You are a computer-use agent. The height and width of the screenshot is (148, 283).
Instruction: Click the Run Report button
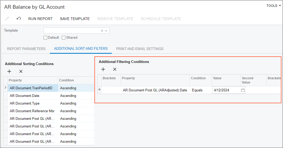(x=40, y=19)
